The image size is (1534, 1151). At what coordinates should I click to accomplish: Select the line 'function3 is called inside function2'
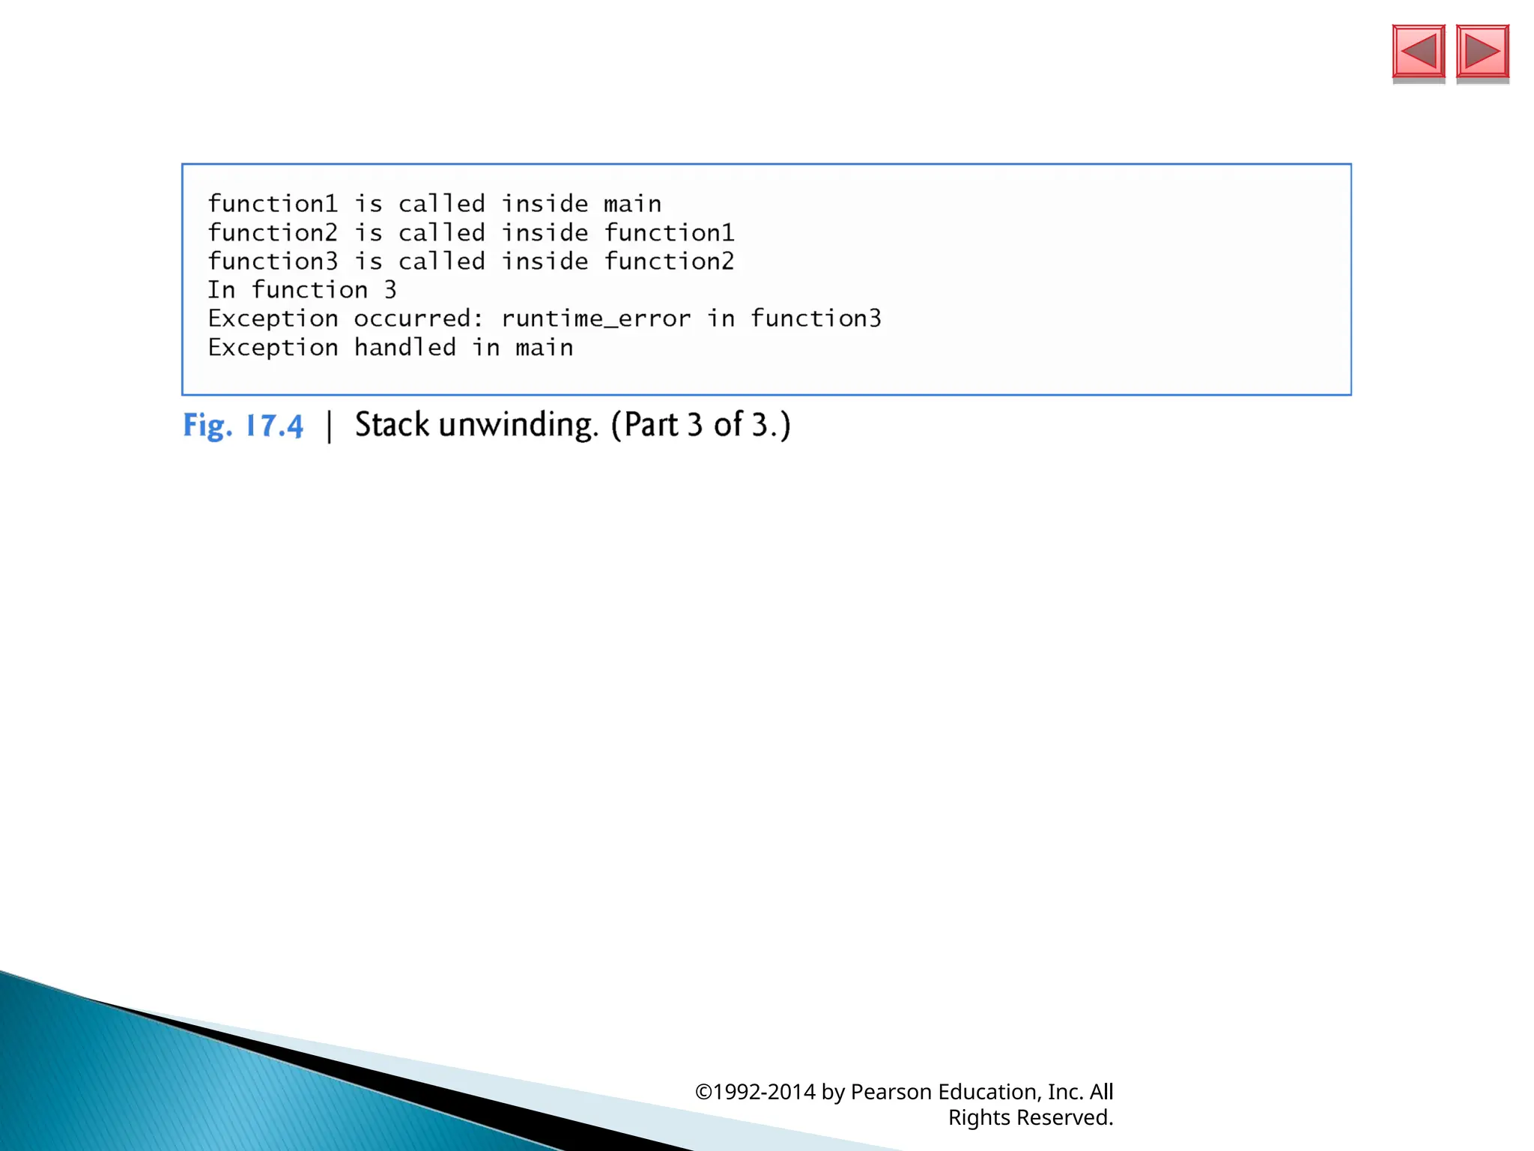click(471, 262)
